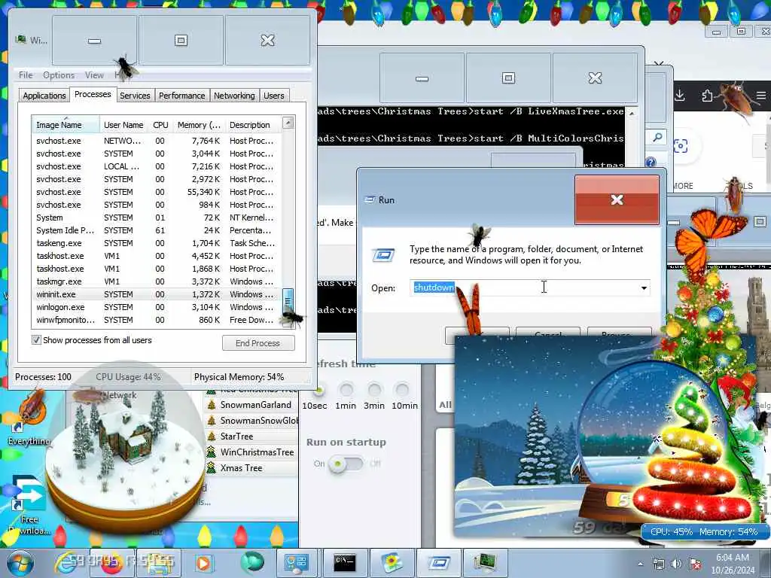
Task: Open the control panel style taskbar icon
Action: coord(297,563)
